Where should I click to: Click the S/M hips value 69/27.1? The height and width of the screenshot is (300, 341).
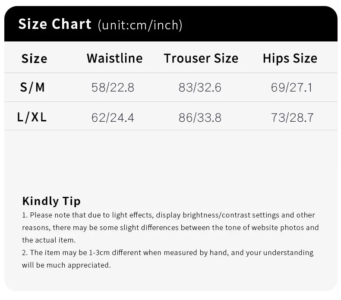291,88
